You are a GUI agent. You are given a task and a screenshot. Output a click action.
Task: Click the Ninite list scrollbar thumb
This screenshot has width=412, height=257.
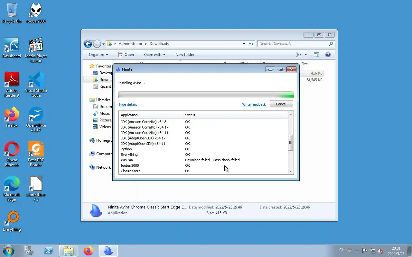[x=290, y=143]
